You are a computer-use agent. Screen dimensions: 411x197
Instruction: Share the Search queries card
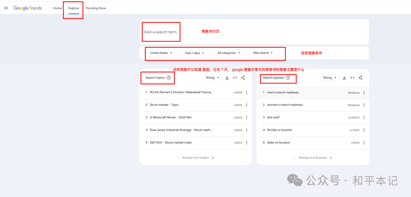[x=360, y=78]
